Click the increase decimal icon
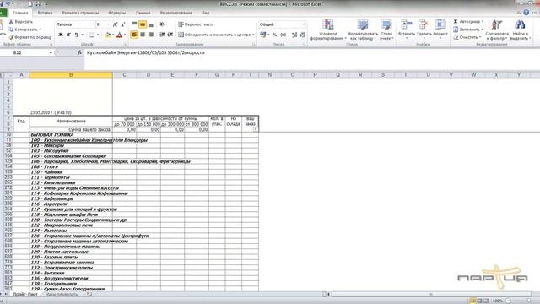Image resolution: width=540 pixels, height=304 pixels. [x=294, y=35]
